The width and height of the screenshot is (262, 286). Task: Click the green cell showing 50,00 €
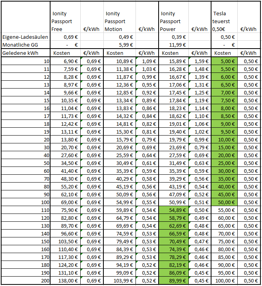tap(224, 202)
